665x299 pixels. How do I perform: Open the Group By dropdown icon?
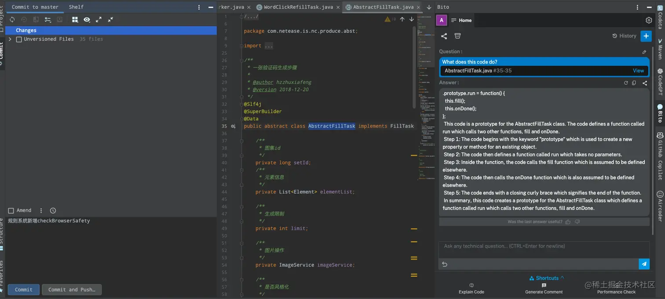(x=75, y=19)
